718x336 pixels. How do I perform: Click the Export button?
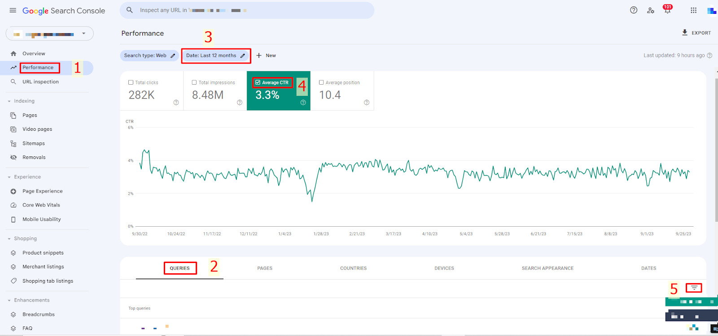tap(696, 33)
